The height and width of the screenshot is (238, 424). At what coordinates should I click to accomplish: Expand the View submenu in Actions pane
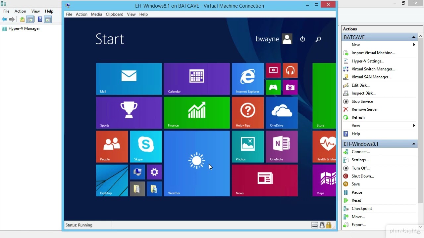pyautogui.click(x=414, y=126)
